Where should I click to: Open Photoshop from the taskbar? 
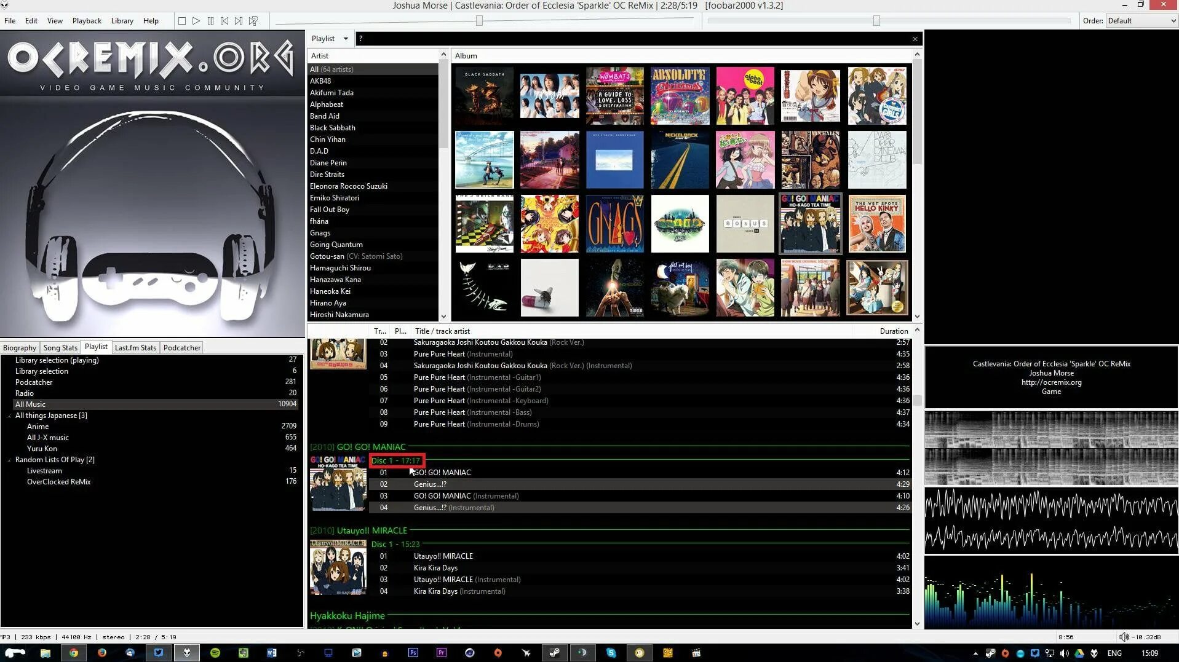(413, 653)
